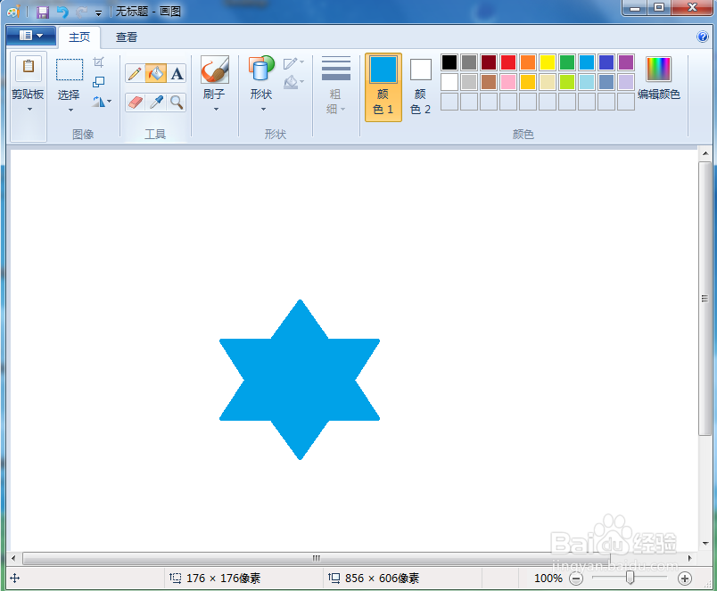
Task: Expand the Clipboard dropdown arrow
Action: 29,110
